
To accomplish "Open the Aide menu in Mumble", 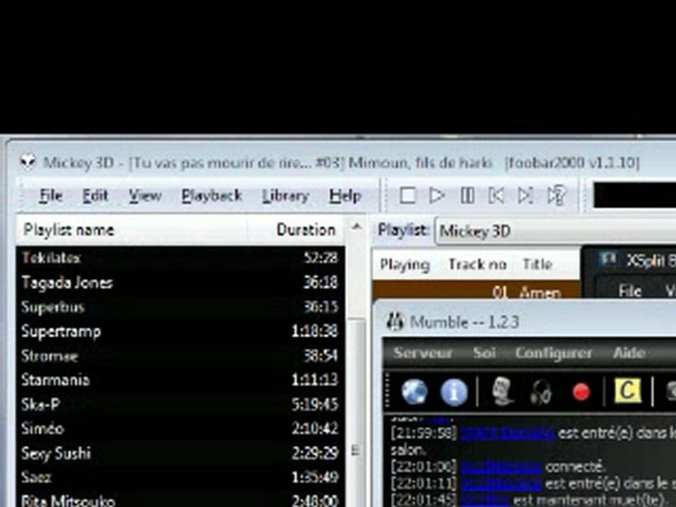I will (x=629, y=353).
